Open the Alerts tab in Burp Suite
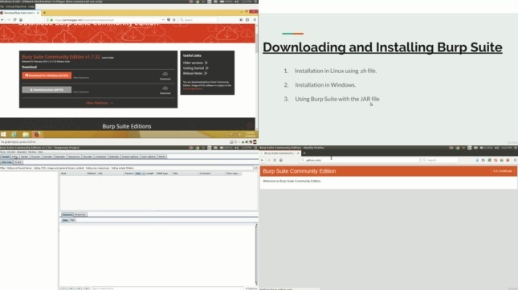518x290 pixels. (162, 157)
